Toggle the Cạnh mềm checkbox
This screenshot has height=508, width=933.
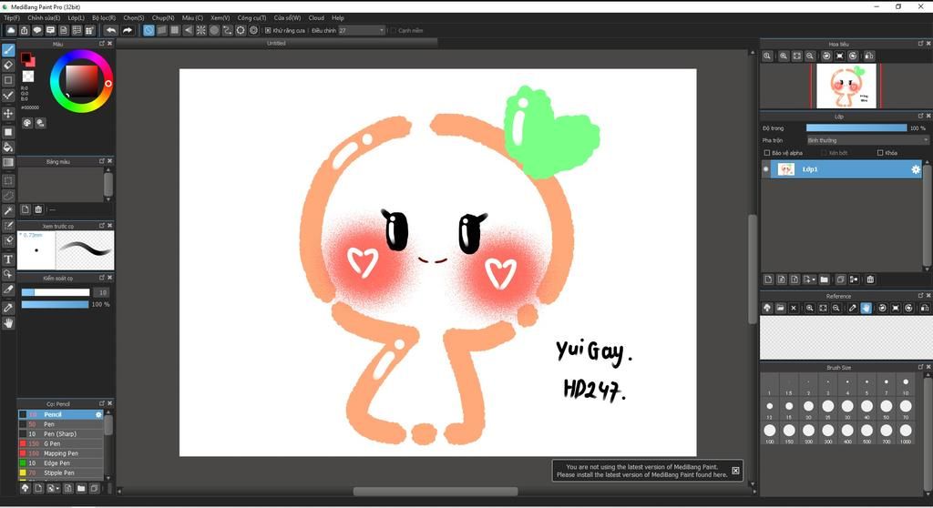tap(394, 30)
